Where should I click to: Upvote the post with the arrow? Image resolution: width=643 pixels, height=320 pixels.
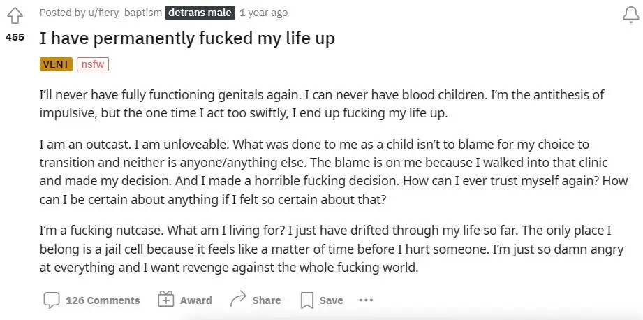(x=15, y=14)
